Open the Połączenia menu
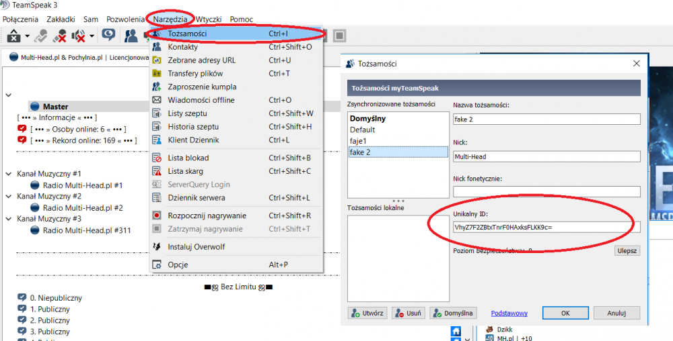This screenshot has width=673, height=341. 21,19
